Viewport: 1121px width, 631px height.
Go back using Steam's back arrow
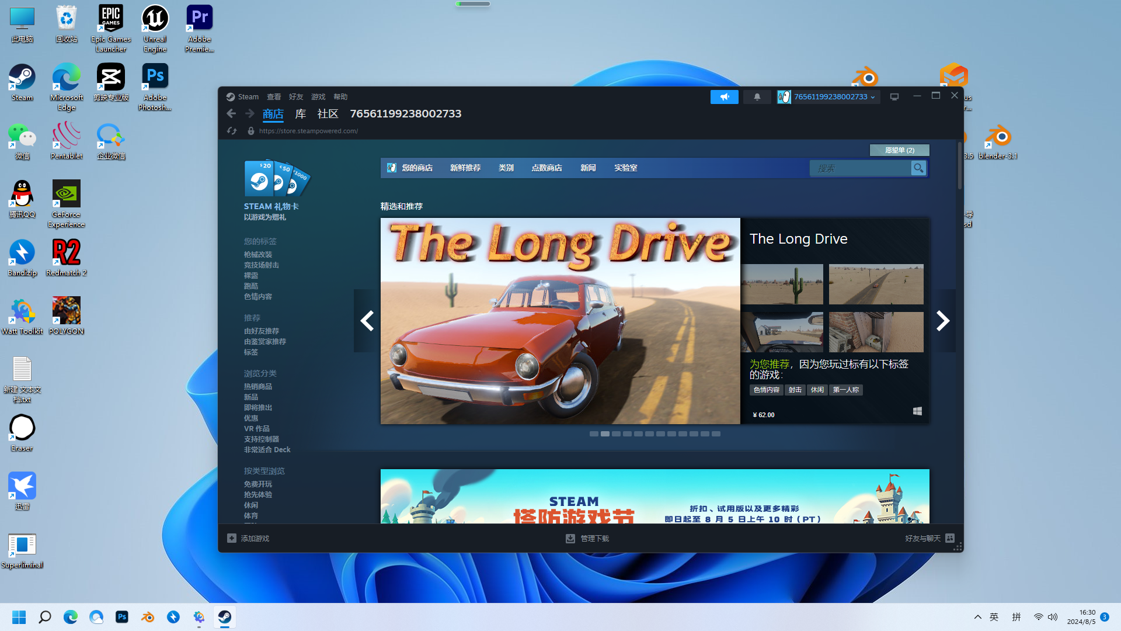(x=231, y=113)
